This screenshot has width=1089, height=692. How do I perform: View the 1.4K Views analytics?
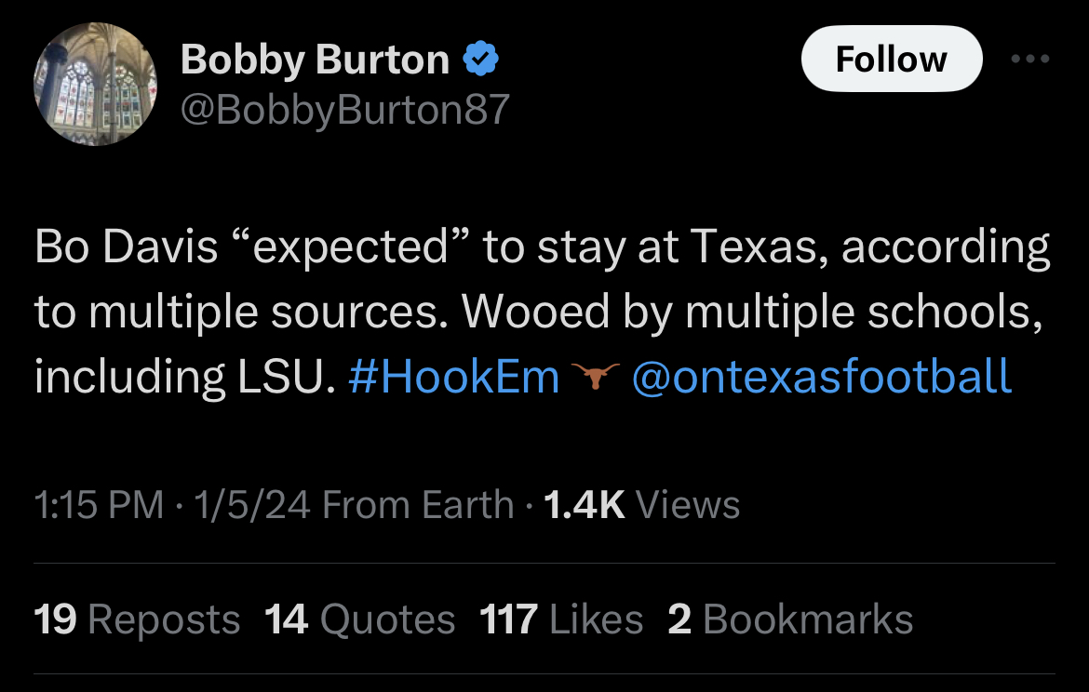[641, 505]
